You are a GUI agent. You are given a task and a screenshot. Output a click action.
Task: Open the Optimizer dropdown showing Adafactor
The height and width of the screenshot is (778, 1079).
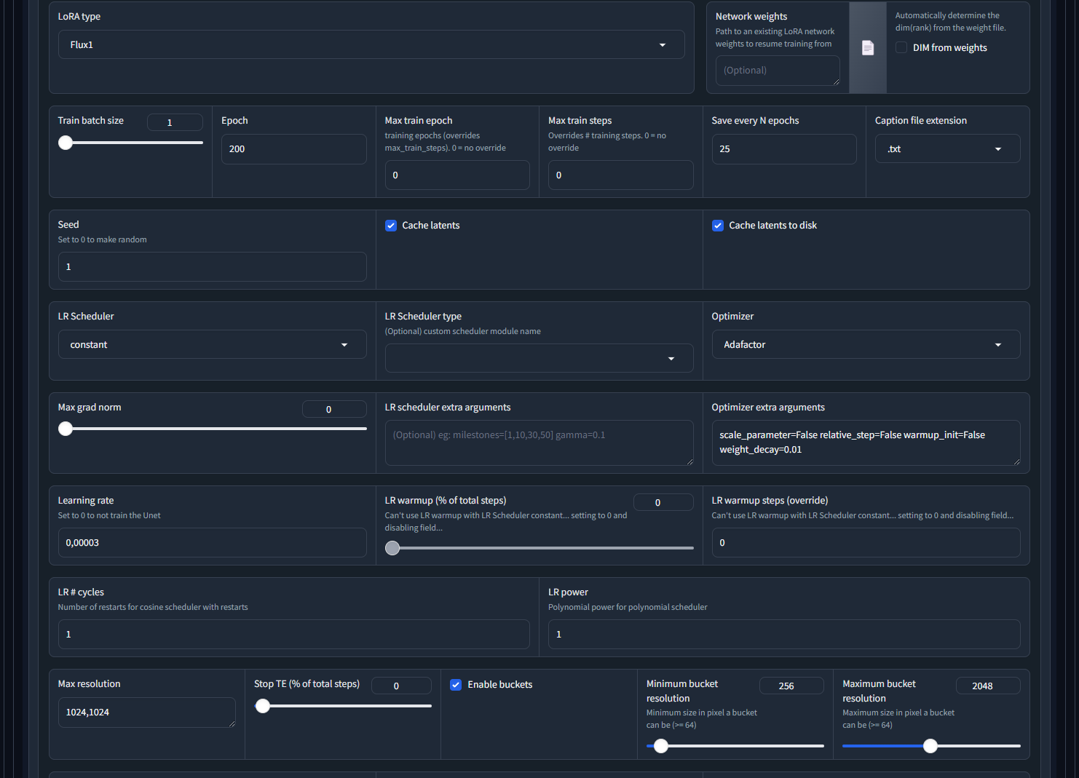pos(866,344)
